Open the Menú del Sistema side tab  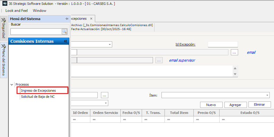point(4,60)
